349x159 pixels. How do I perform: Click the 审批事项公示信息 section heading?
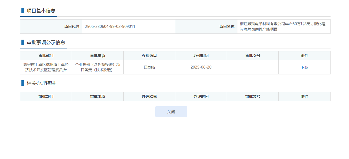pos(46,43)
